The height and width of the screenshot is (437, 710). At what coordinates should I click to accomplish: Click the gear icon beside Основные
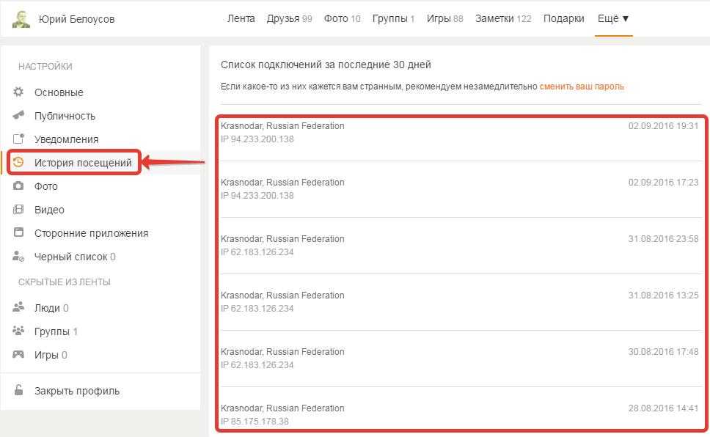18,92
